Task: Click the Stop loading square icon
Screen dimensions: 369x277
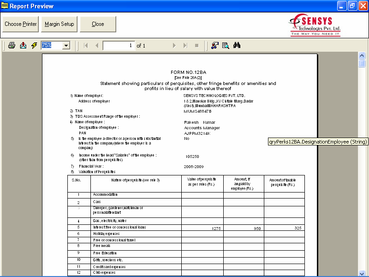Action: (x=197, y=45)
